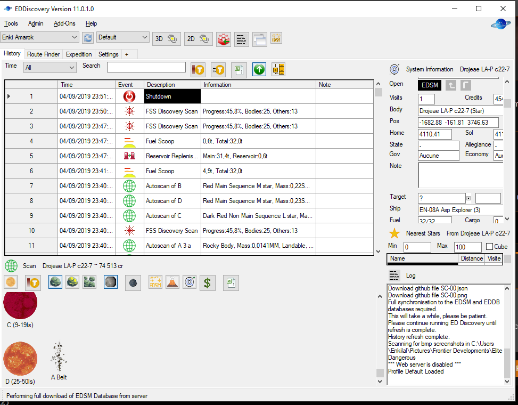
Task: Toggle the multiple green rocks icon
Action: (89, 282)
